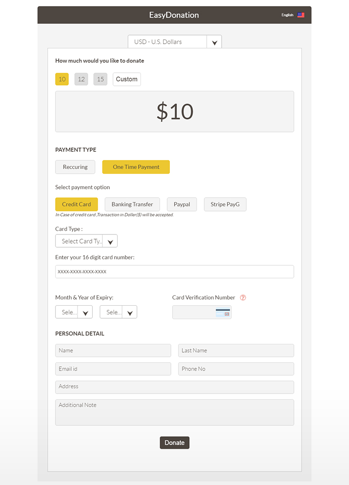The image size is (349, 485).
Task: Click the 'PAYMENT TYPE' heading
Action: (76, 150)
